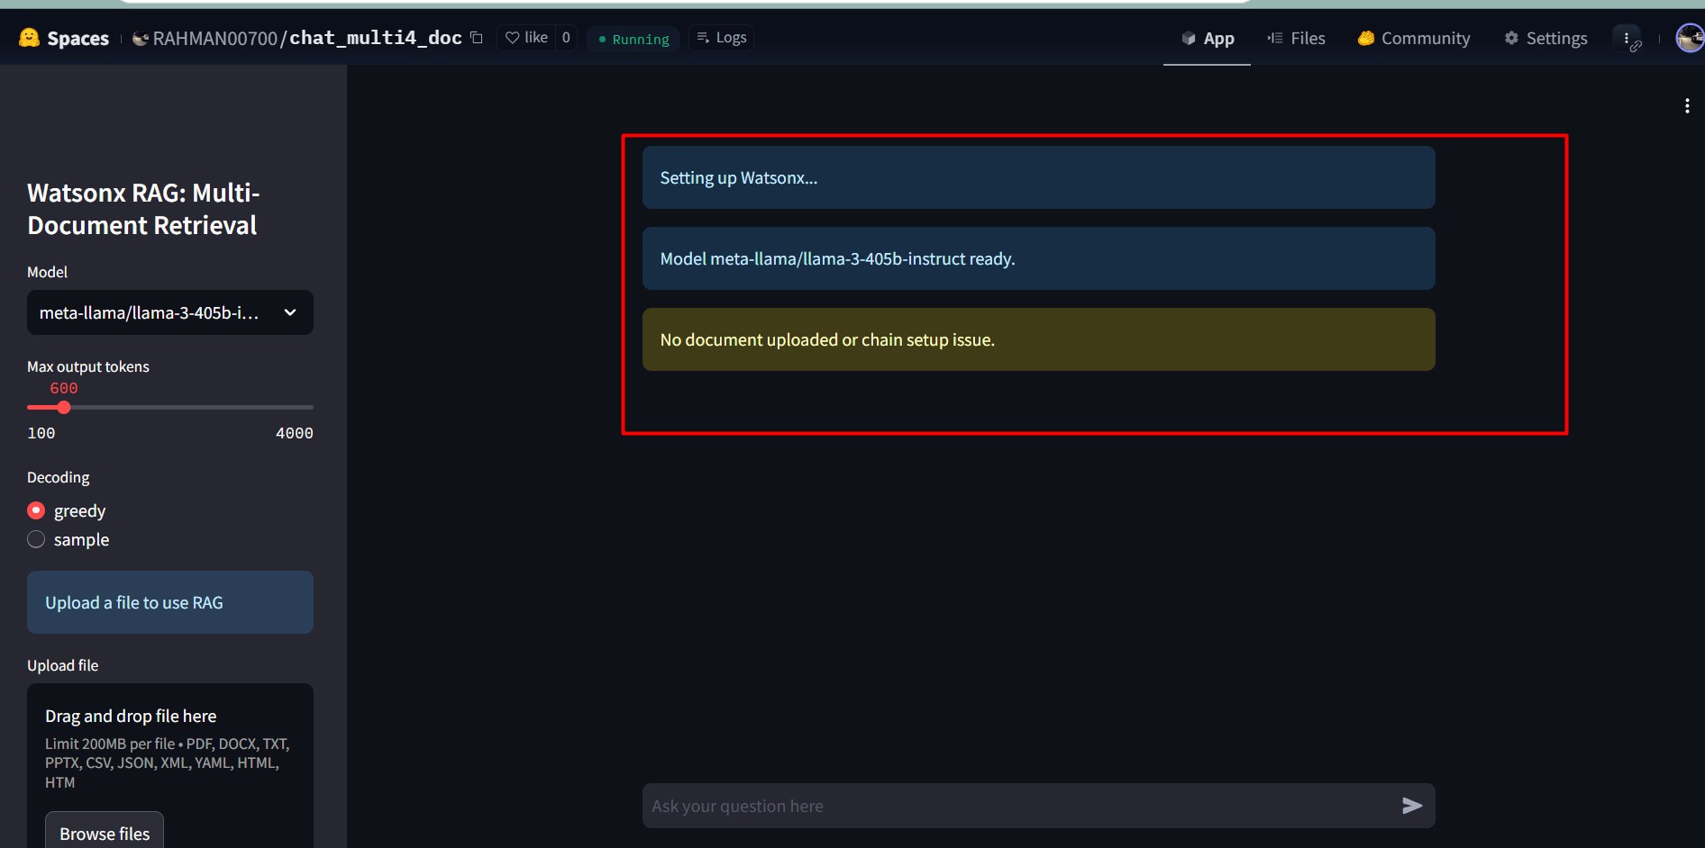Open the Settings tab
1705x848 pixels.
1545,38
